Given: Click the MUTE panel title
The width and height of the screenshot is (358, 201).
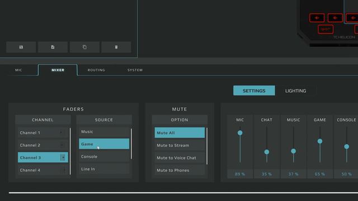Looking at the screenshot, I should 180,109.
